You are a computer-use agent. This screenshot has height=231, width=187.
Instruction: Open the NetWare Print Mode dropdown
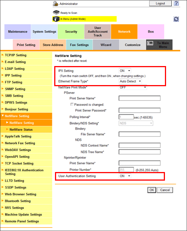(133, 87)
